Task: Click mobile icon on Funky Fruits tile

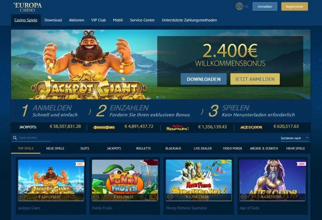Action: [96, 197]
